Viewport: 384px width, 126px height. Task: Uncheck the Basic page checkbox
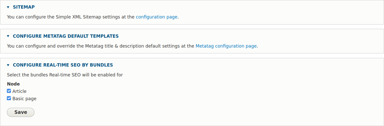(x=9, y=98)
